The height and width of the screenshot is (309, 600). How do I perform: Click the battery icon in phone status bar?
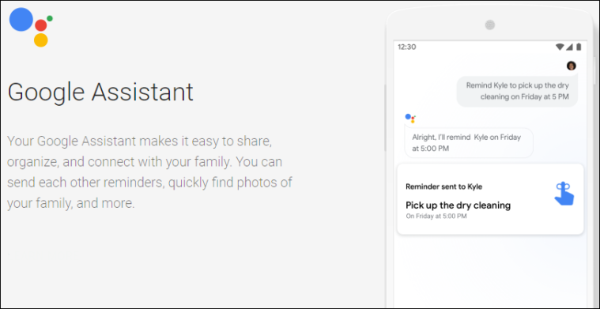pos(579,47)
